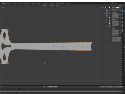Switch to wireframe viewport shading

pyautogui.click(x=116, y=8)
